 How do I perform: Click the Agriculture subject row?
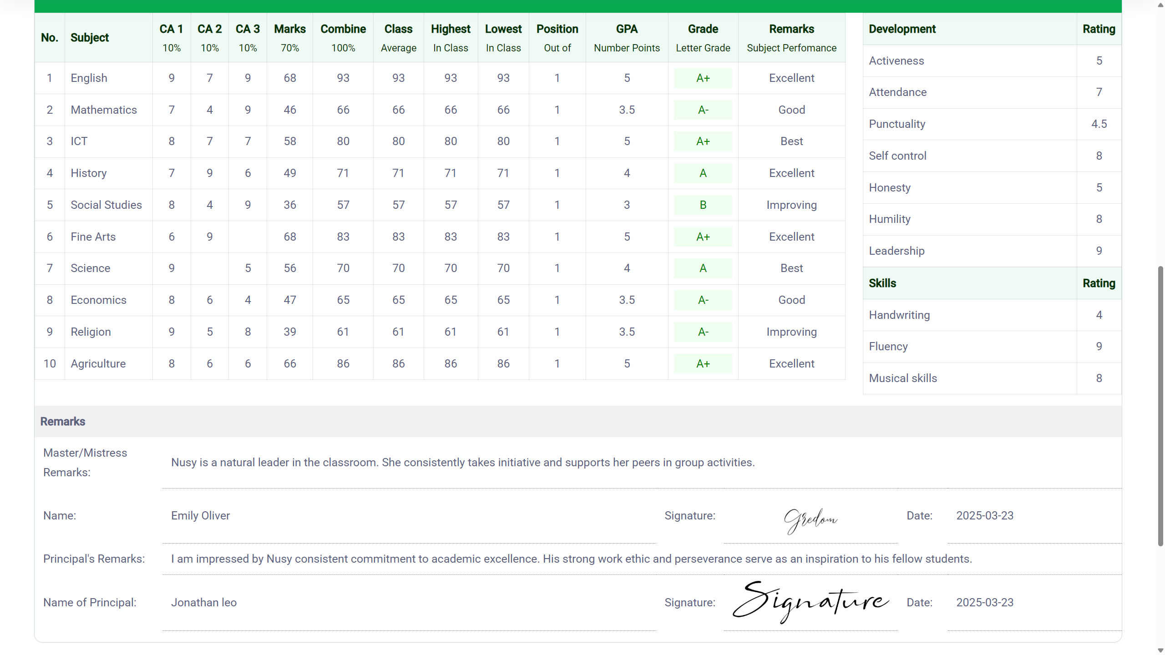(98, 364)
